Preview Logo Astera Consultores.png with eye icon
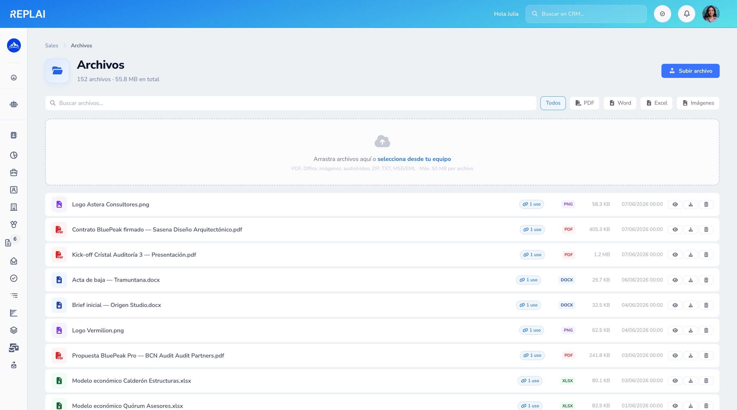Image resolution: width=737 pixels, height=410 pixels. coord(675,204)
